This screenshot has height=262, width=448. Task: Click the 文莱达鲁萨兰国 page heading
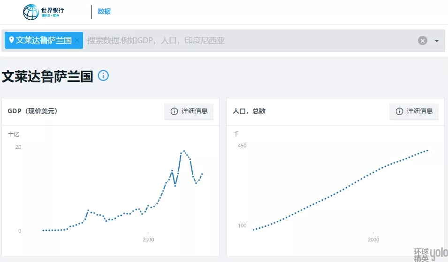(47, 77)
